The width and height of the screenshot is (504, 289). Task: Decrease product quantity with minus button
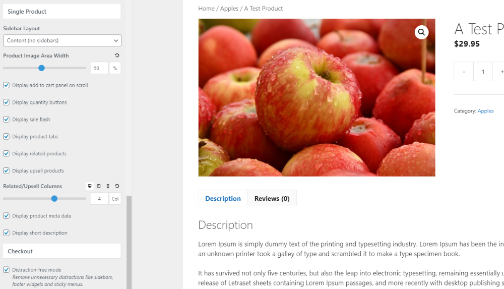pyautogui.click(x=464, y=72)
